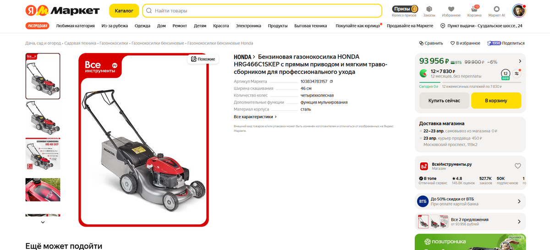Open the Электроника category menu item
The image size is (550, 250).
[x=248, y=26]
